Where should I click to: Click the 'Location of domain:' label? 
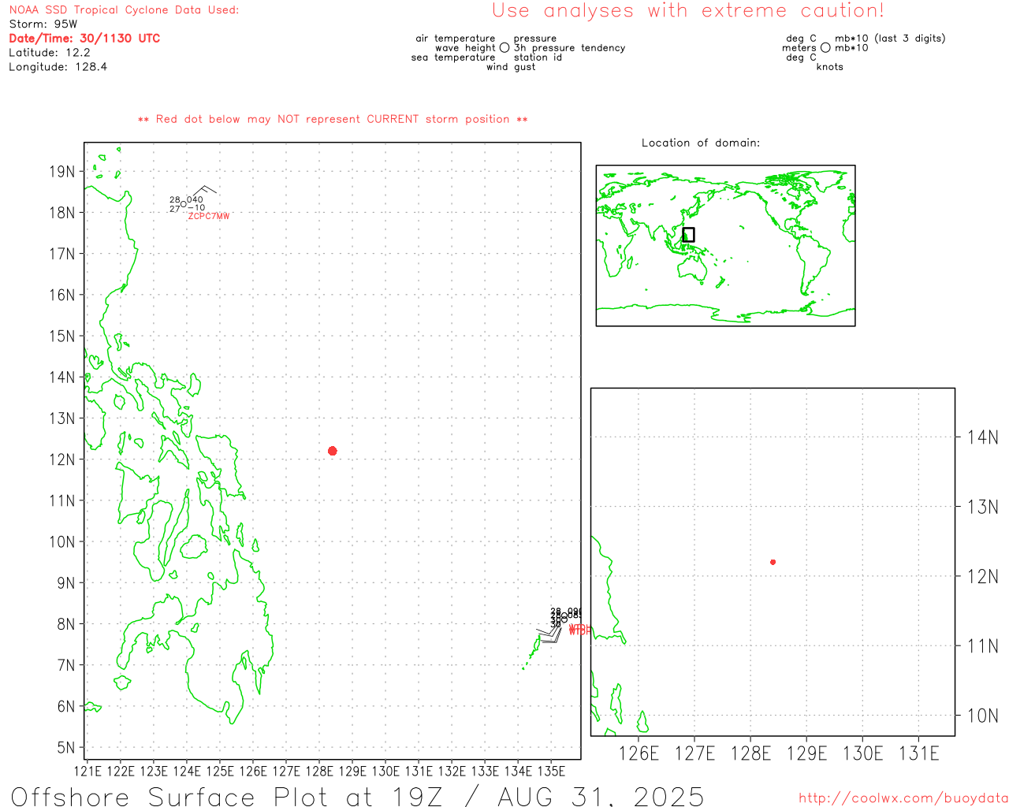tap(701, 143)
